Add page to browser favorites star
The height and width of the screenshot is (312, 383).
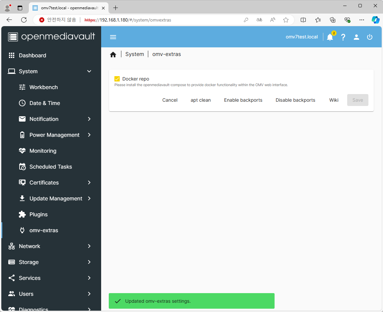point(286,20)
